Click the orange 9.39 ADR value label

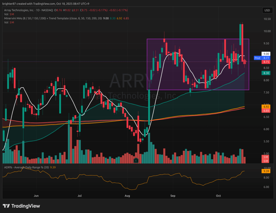point(267,171)
